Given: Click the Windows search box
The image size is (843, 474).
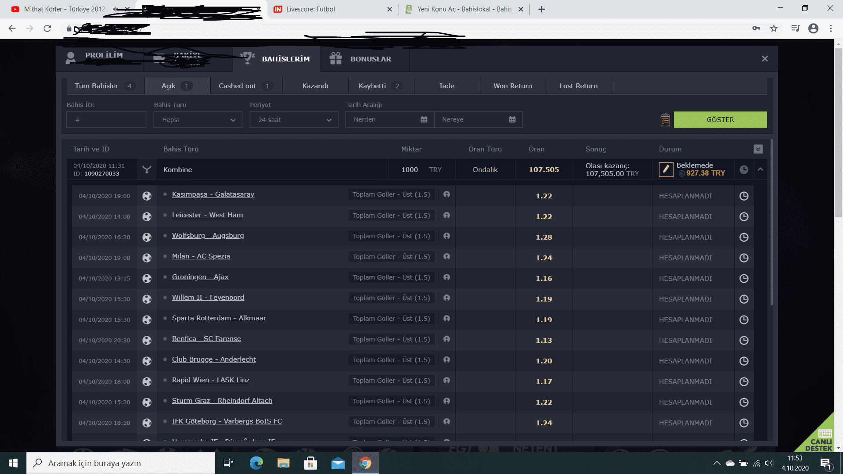Looking at the screenshot, I should pyautogui.click(x=121, y=463).
